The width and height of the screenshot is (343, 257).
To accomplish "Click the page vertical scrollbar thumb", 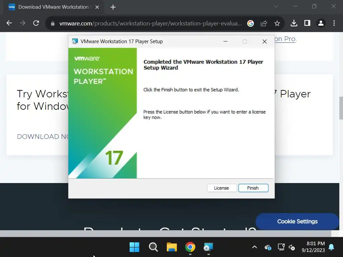I will click(341, 108).
